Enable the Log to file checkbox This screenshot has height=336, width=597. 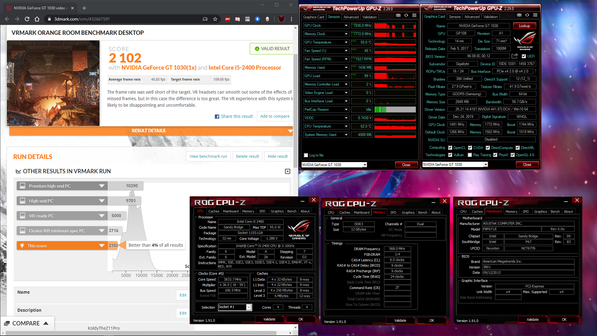click(306, 155)
